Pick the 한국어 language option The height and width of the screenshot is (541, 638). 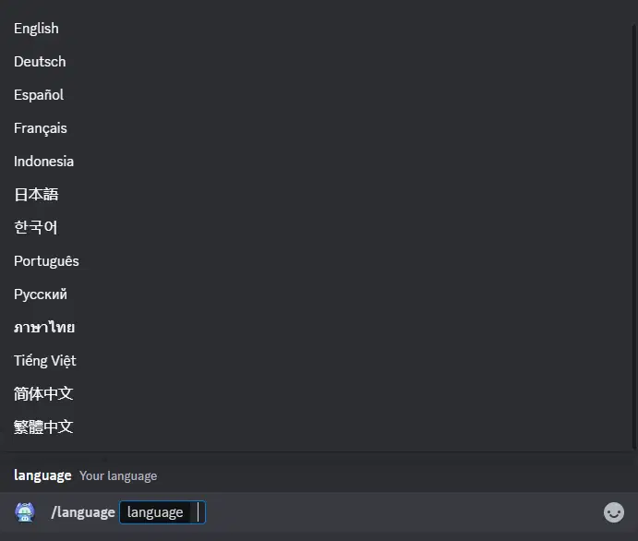[36, 228]
